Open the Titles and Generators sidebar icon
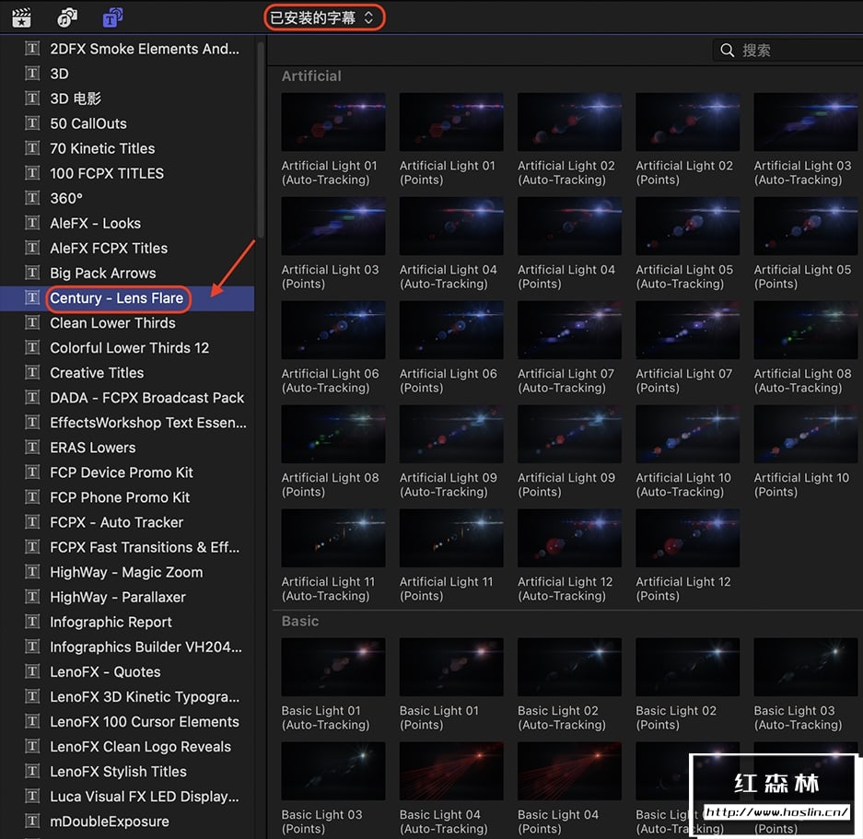Viewport: 863px width, 839px height. coord(112,17)
